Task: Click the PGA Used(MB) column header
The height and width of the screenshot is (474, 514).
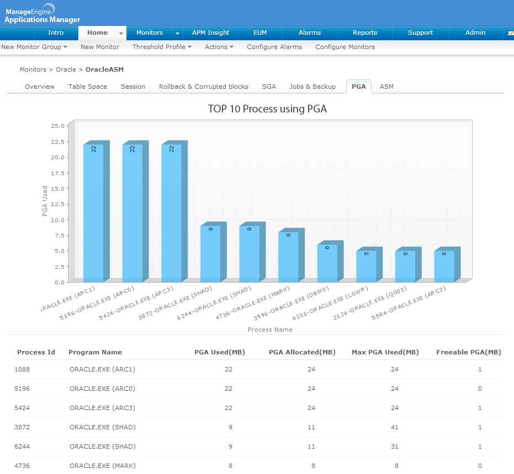Action: [220, 352]
